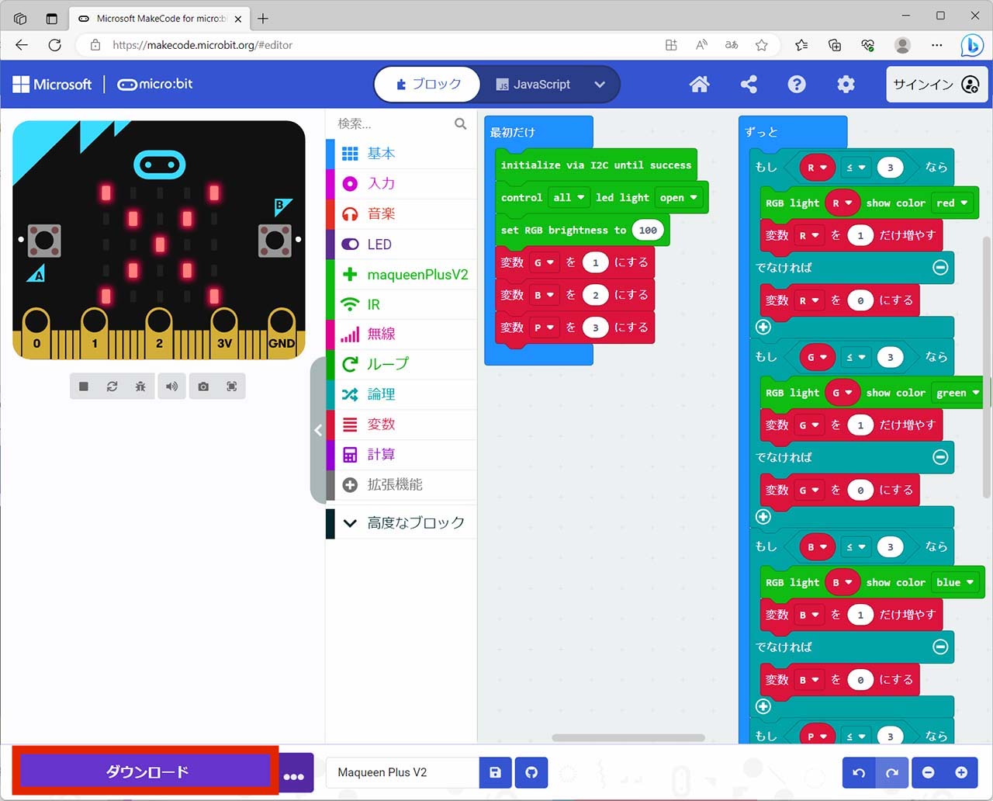Open the 音楽 block category
Viewport: 993px width, 801px height.
pyautogui.click(x=401, y=214)
